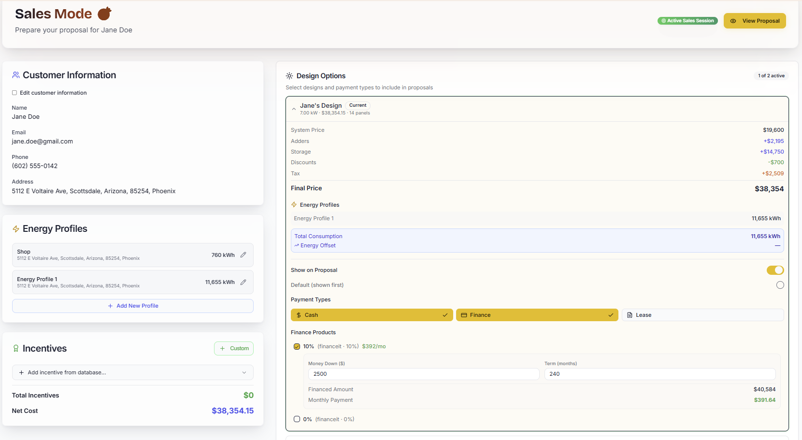Click Total Consumption 11,655 kWh value

(766, 236)
